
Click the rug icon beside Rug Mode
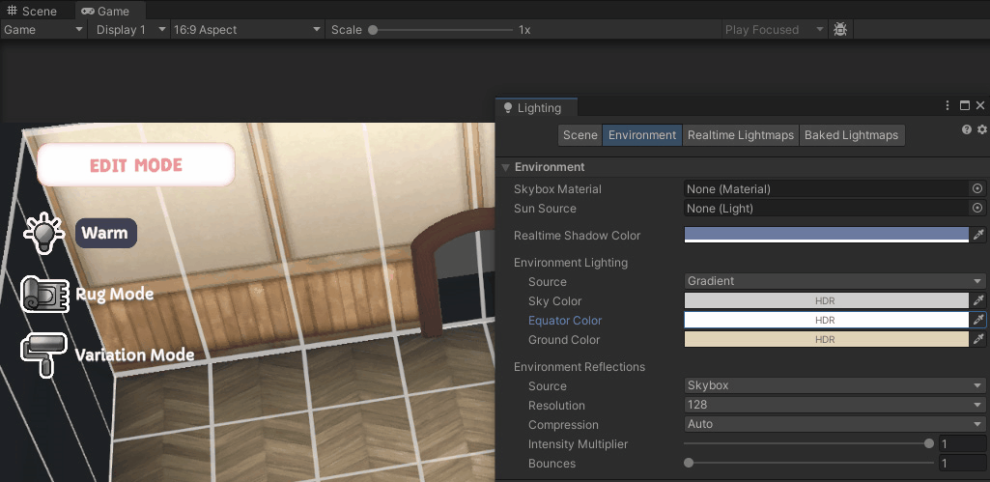44,295
